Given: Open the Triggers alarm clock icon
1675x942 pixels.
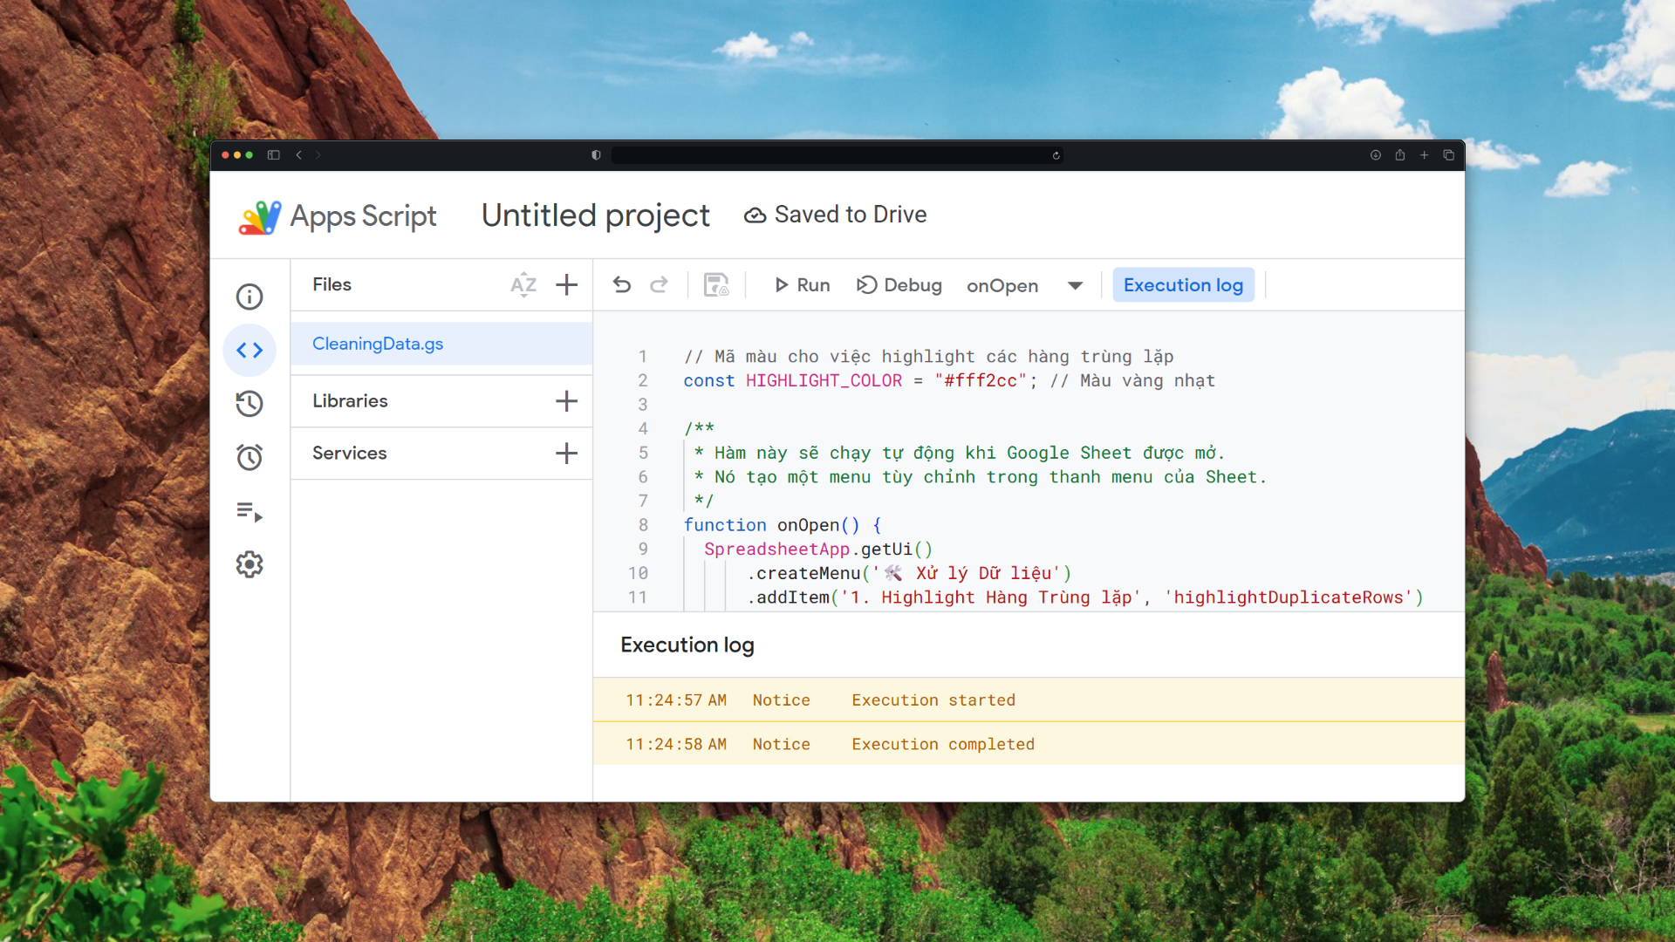Looking at the screenshot, I should [250, 457].
